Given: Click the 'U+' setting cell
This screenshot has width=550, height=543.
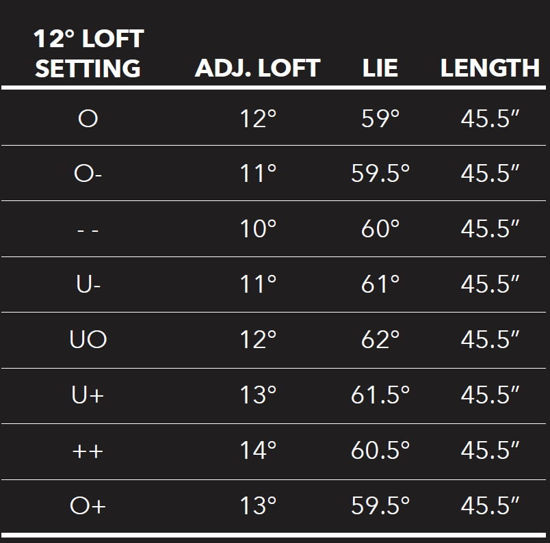Looking at the screenshot, I should click(x=88, y=395).
